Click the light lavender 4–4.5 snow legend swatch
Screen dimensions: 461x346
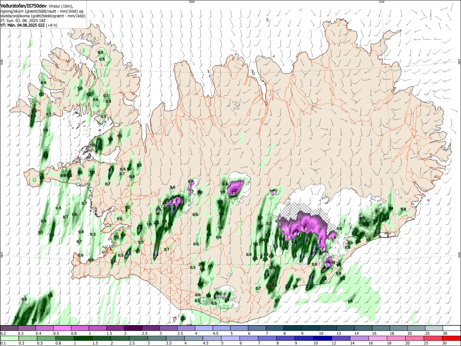pos(204,328)
